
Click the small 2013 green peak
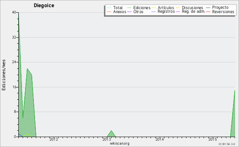pyautogui.click(x=111, y=133)
